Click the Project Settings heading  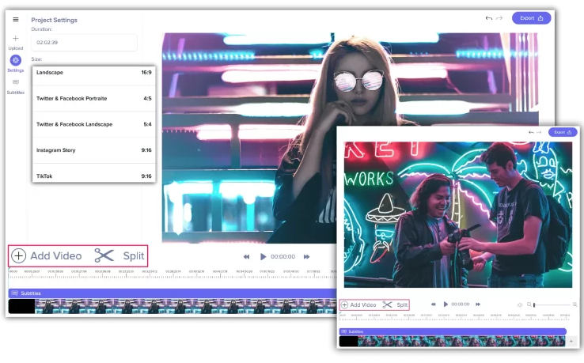click(54, 20)
